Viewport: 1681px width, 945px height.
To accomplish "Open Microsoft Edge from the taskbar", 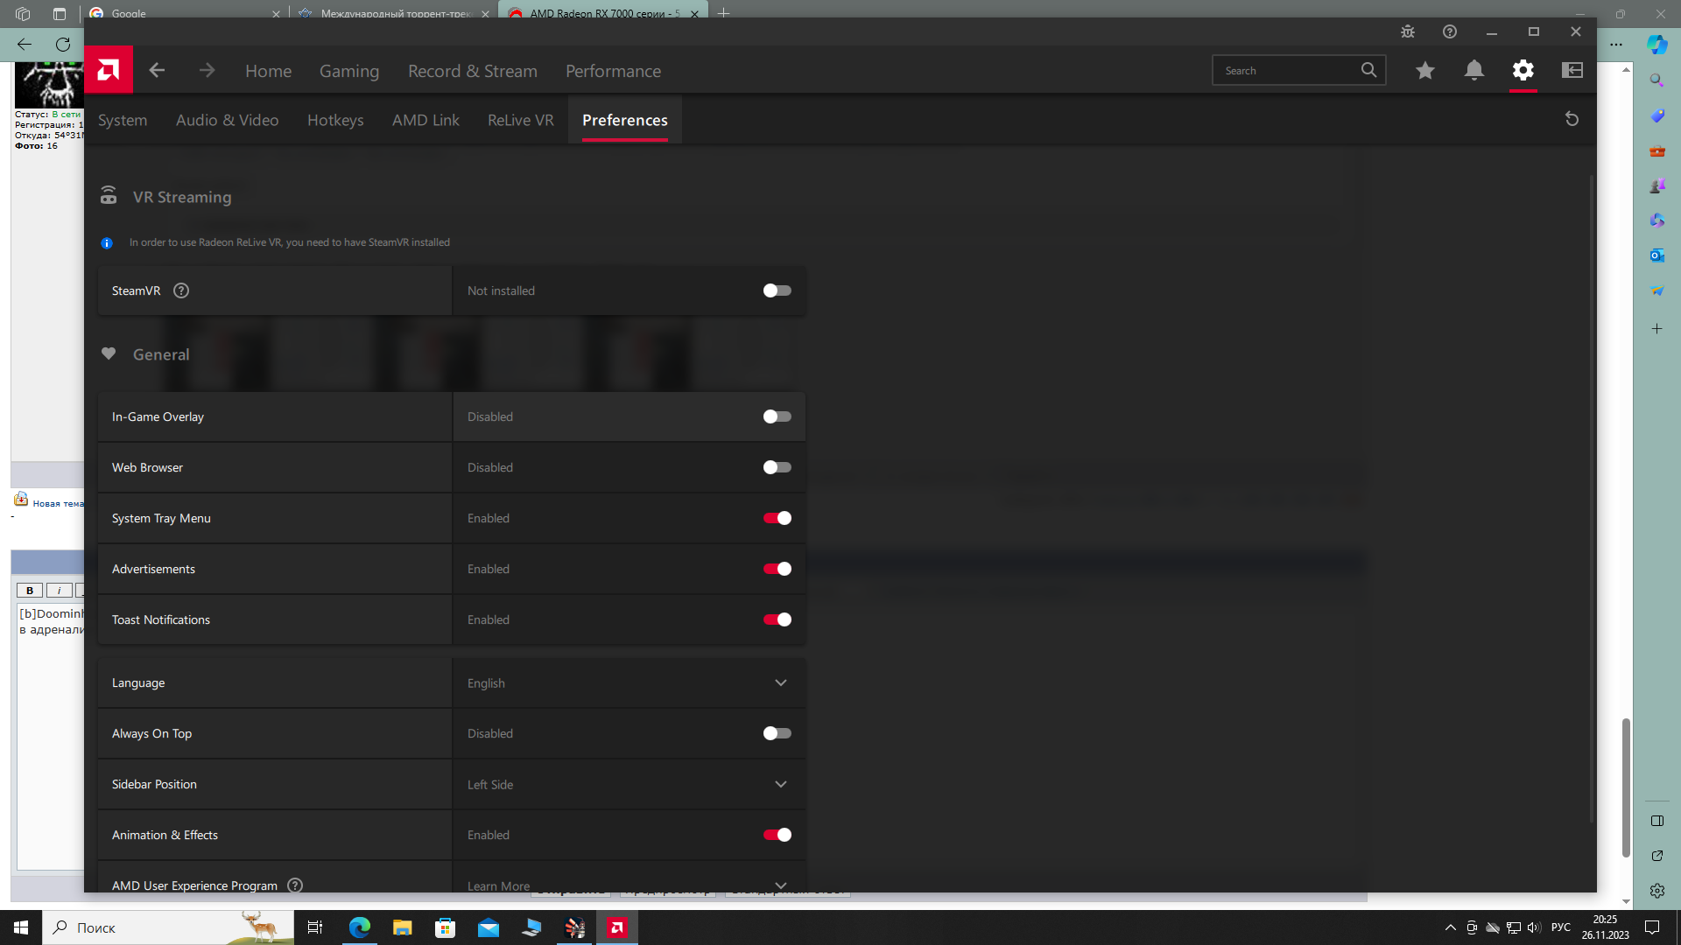I will (x=359, y=927).
